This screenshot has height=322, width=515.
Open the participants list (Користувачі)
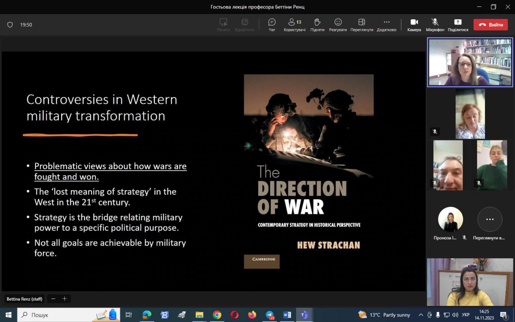[294, 25]
